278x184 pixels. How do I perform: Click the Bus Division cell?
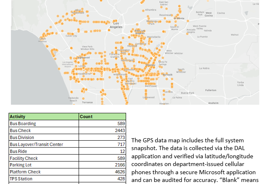point(22,137)
